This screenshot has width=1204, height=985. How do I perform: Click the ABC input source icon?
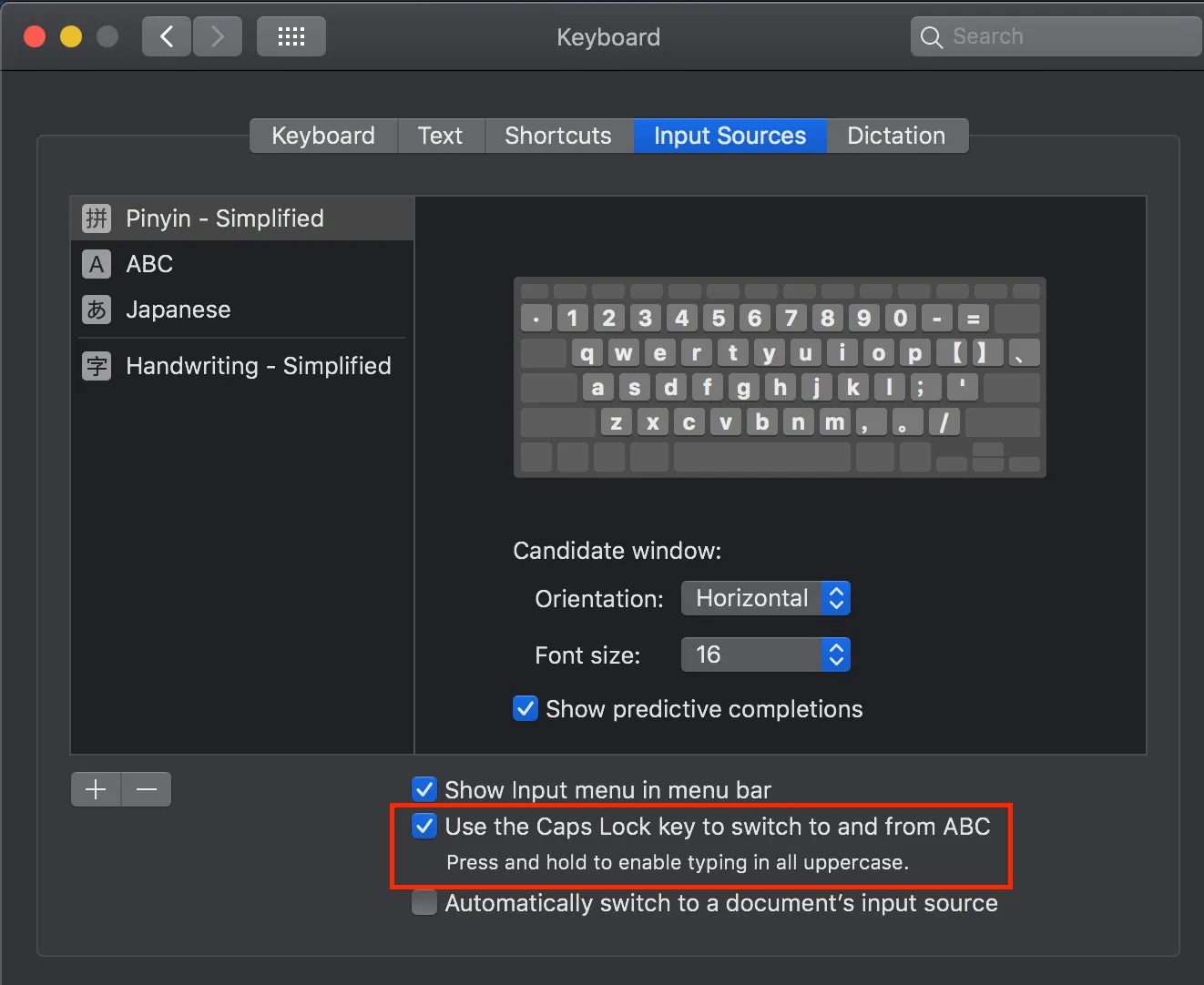pyautogui.click(x=96, y=264)
